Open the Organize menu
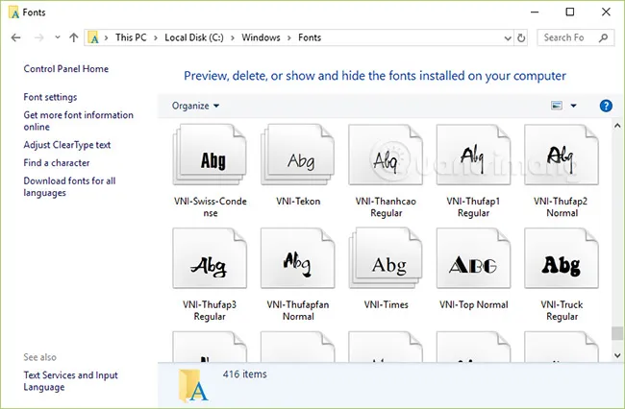The width and height of the screenshot is (625, 409). click(195, 106)
